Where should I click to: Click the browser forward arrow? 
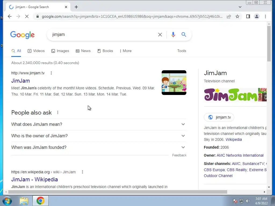pos(18,16)
